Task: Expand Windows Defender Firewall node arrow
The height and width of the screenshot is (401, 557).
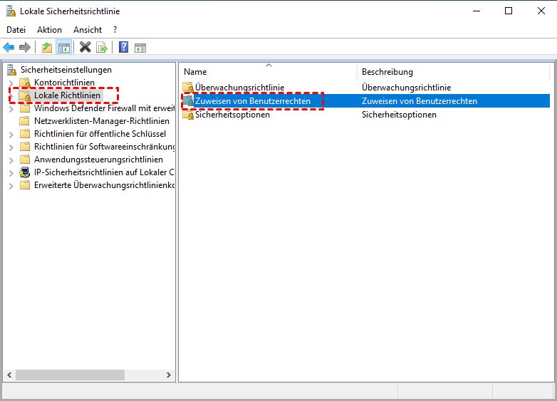Action: 11,108
